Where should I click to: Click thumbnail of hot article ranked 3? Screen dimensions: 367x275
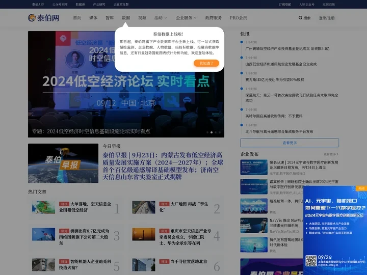pyautogui.click(x=43, y=234)
